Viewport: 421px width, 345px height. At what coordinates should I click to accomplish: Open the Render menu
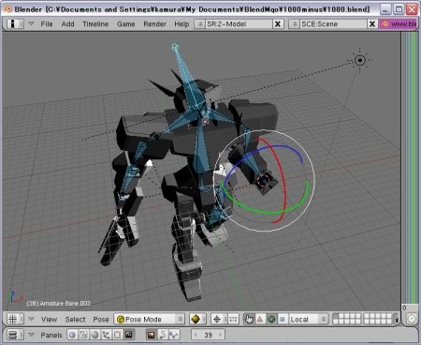(x=154, y=24)
